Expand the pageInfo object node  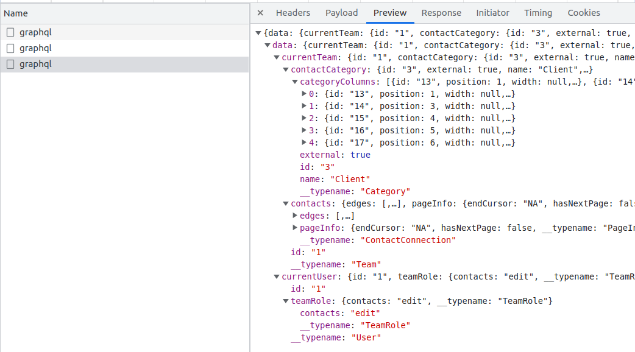[296, 228]
